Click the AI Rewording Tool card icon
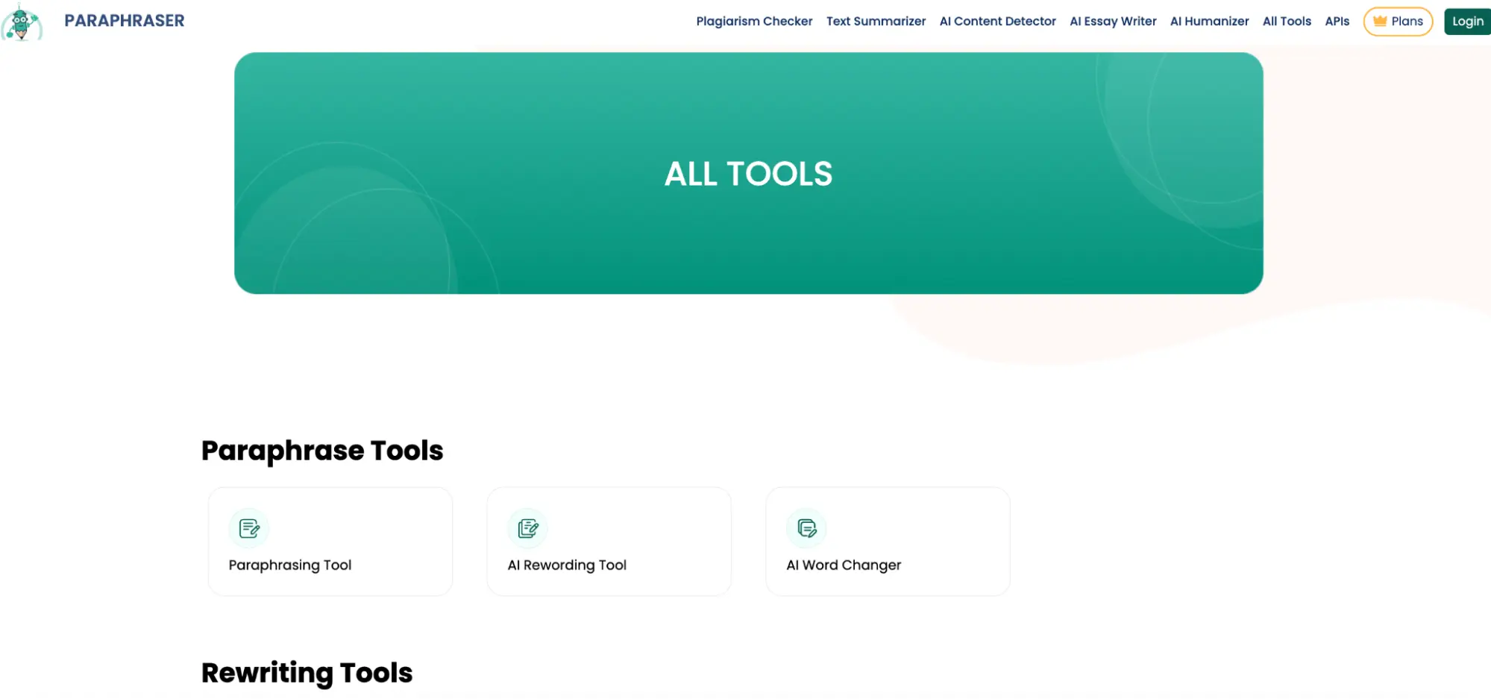The width and height of the screenshot is (1491, 699). [528, 528]
